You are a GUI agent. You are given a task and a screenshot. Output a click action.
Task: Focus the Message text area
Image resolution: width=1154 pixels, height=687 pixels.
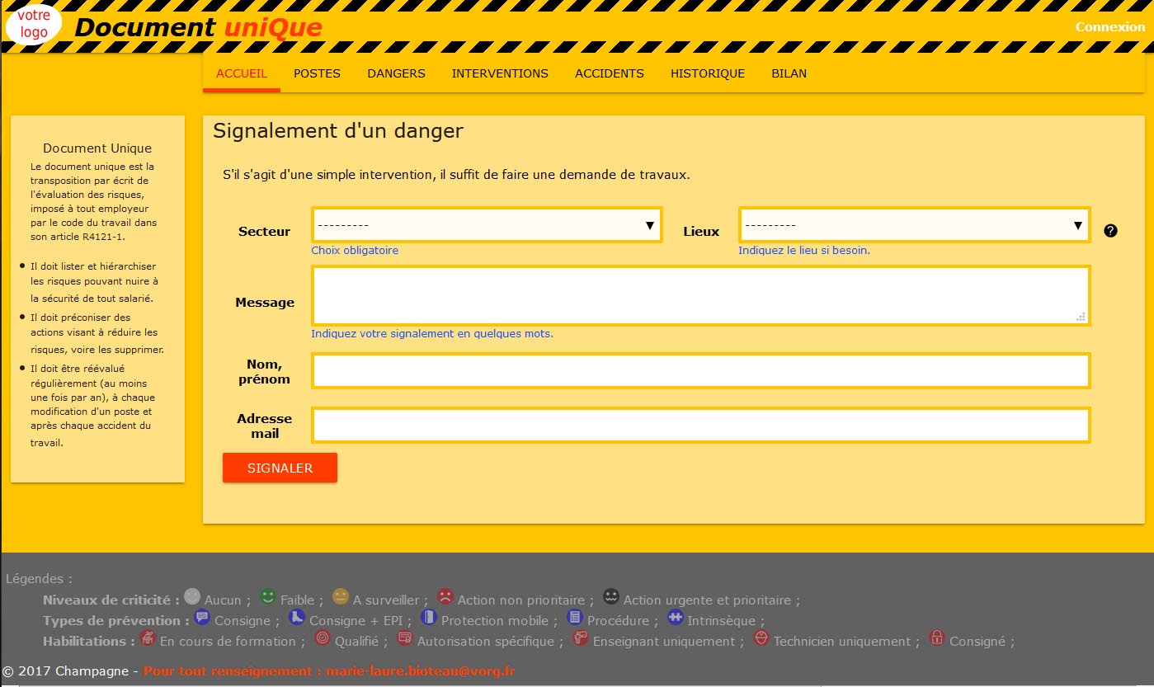point(700,295)
